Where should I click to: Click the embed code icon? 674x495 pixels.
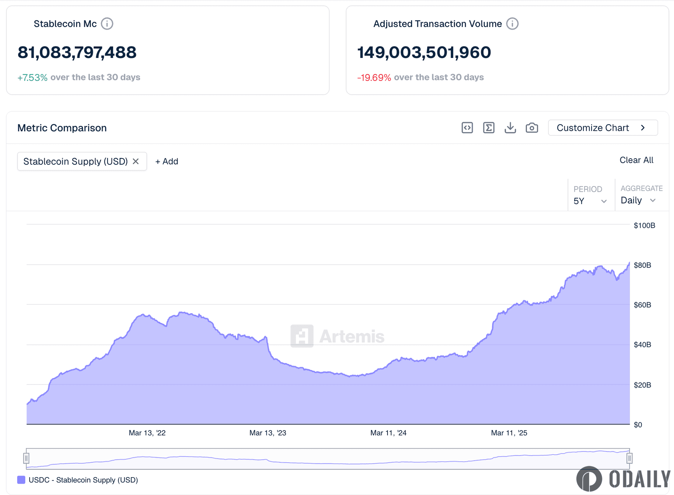[467, 127]
